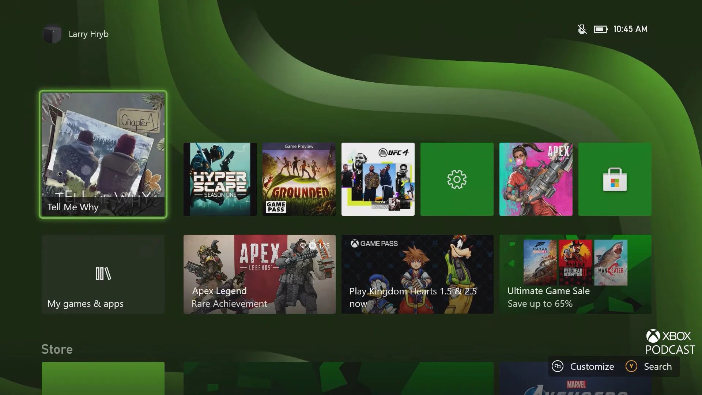Open the plain green Store tile
This screenshot has width=702, height=395.
click(x=103, y=379)
